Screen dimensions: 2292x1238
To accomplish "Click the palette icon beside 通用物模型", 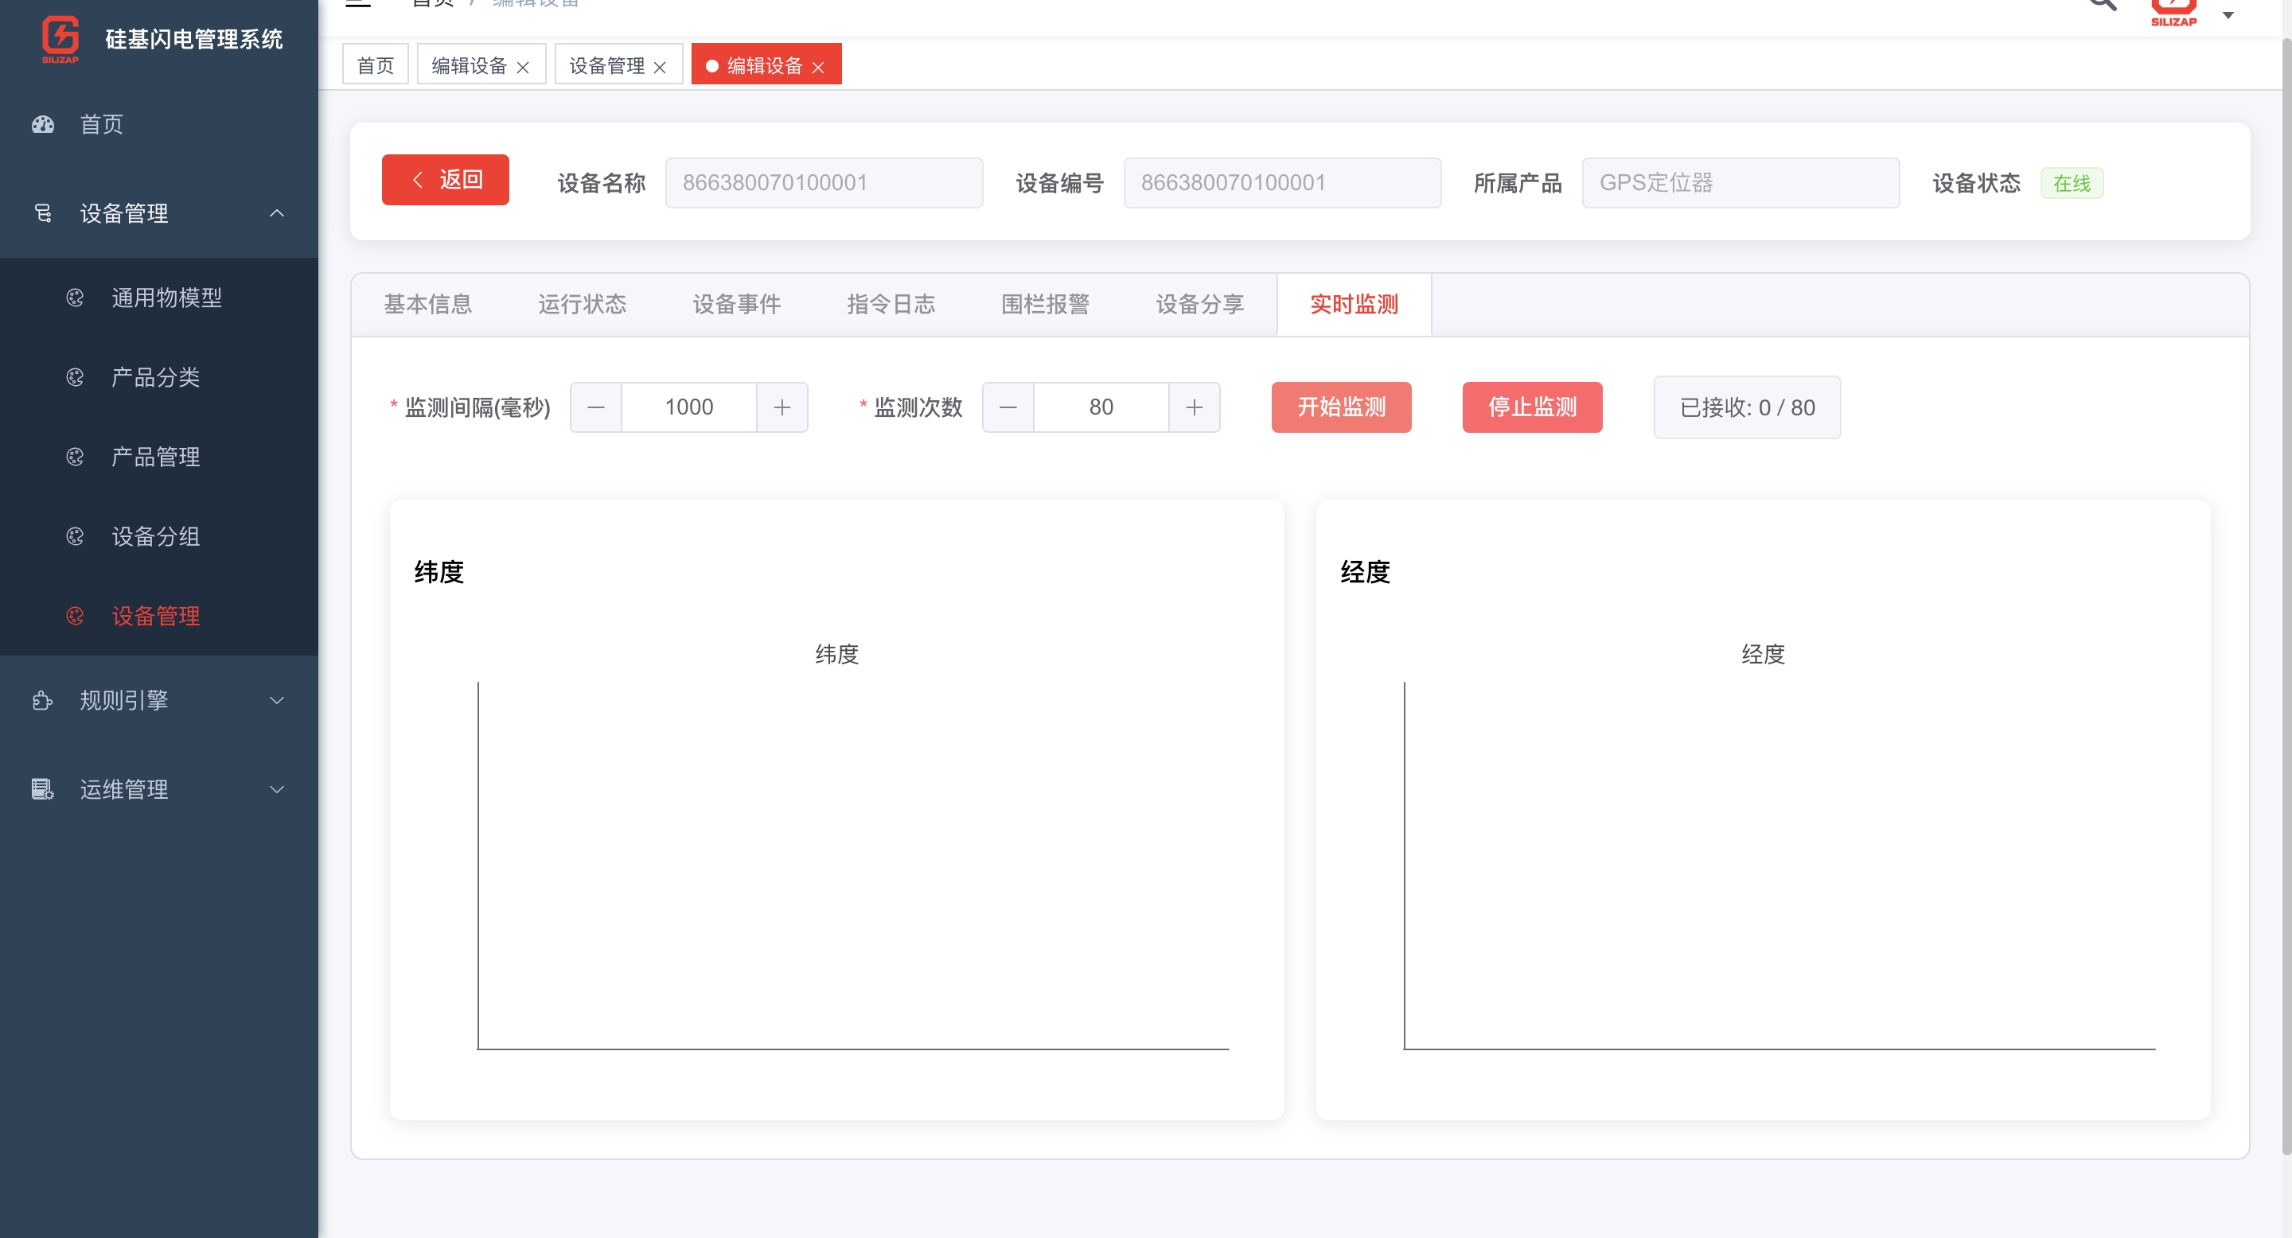I will [76, 298].
